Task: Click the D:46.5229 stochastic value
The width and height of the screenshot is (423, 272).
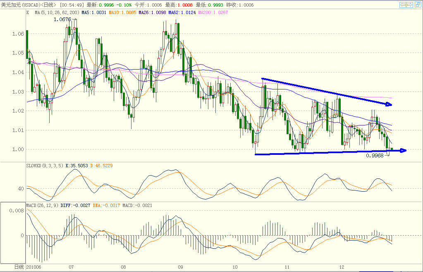Action: [101, 166]
